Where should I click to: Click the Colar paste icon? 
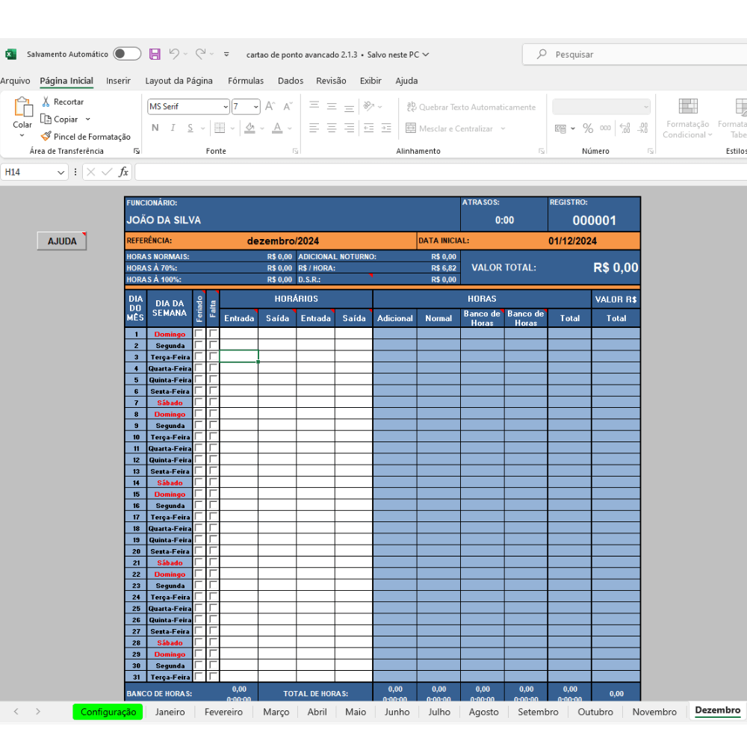tap(22, 108)
